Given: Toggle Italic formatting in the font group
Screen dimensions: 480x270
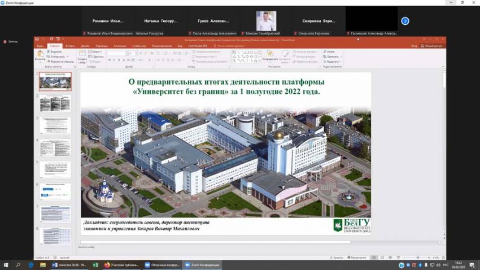Looking at the screenshot, I should point(114,60).
